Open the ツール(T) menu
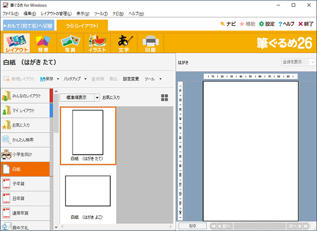 tap(101, 14)
